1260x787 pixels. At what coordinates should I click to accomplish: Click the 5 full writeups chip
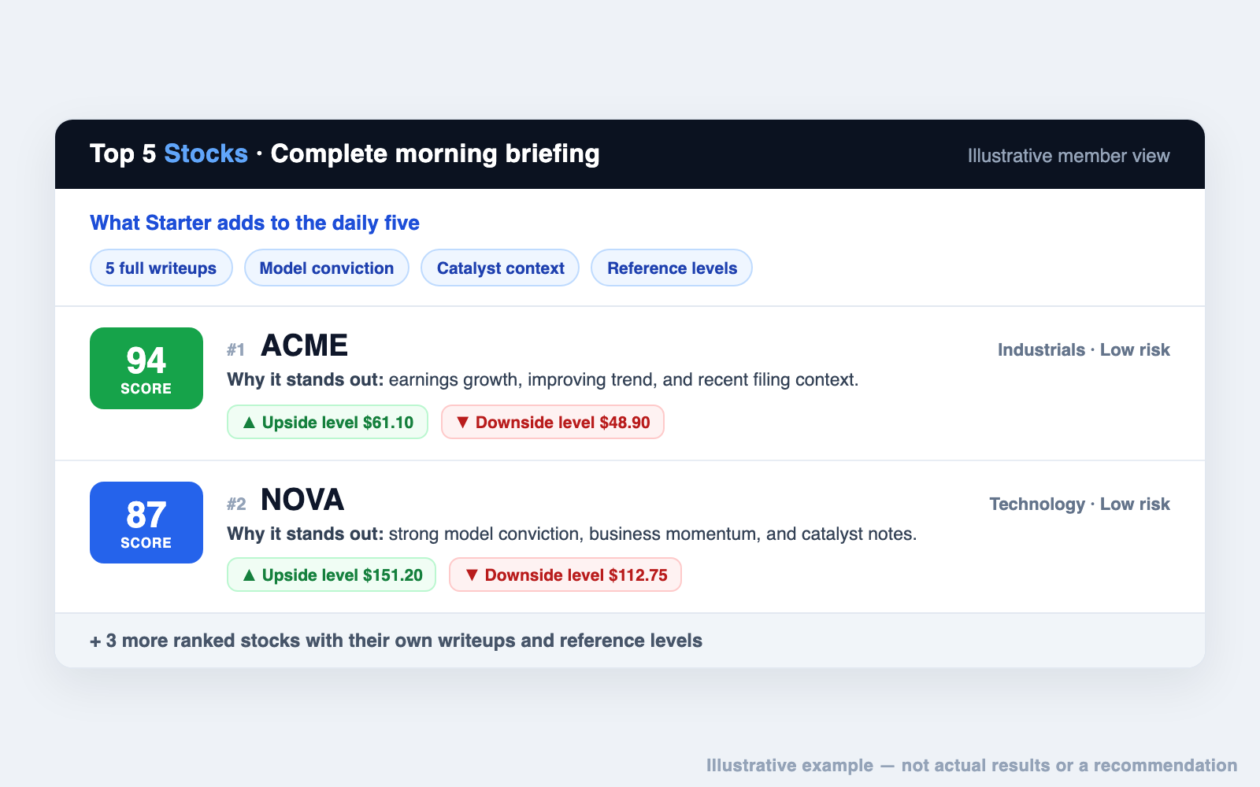click(x=161, y=268)
